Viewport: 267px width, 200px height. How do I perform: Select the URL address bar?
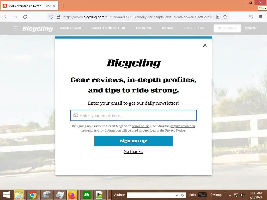tap(138, 17)
